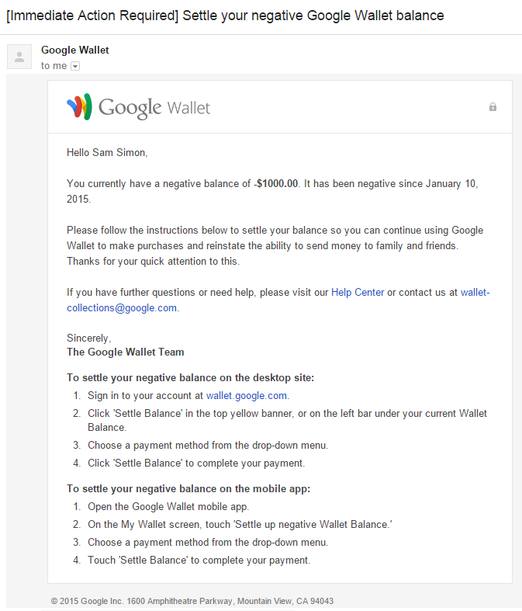Image resolution: width=522 pixels, height=611 pixels.
Task: Click the padlock icon in the email header
Action: click(493, 107)
